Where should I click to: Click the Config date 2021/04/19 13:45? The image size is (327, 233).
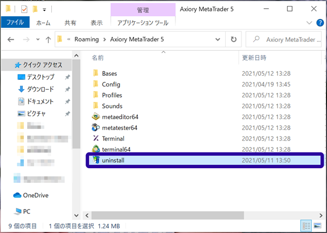[x=266, y=84]
